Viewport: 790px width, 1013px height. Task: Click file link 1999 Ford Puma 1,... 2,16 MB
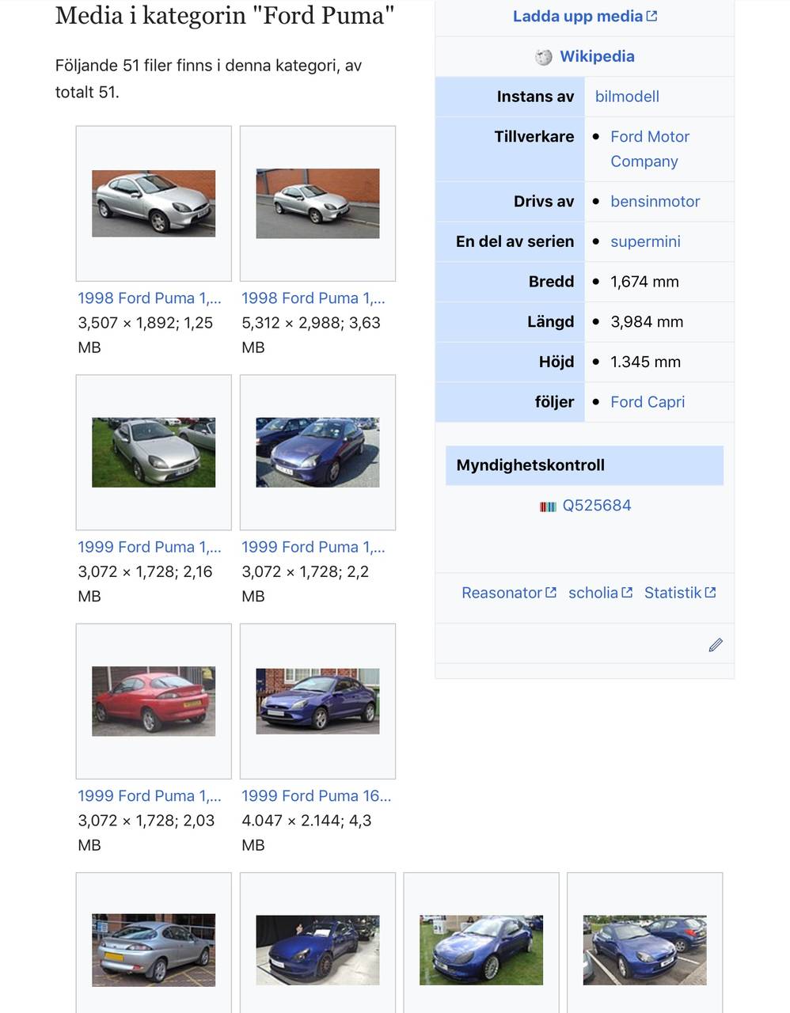click(150, 547)
